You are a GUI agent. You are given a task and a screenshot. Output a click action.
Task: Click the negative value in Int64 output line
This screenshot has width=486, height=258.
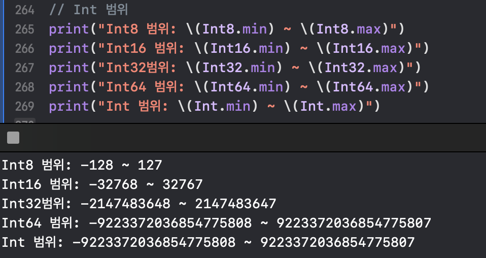point(170,223)
